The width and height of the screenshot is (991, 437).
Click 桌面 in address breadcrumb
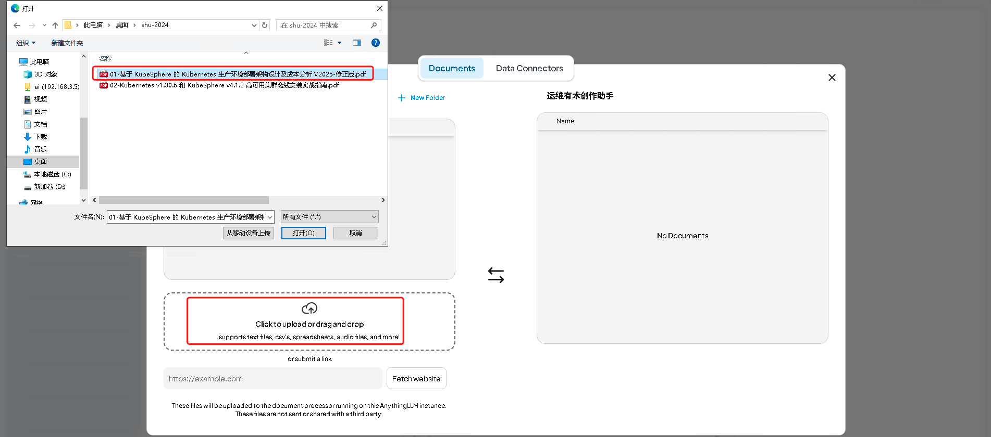pyautogui.click(x=122, y=25)
